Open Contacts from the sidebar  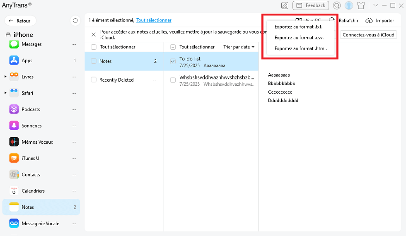click(x=31, y=175)
